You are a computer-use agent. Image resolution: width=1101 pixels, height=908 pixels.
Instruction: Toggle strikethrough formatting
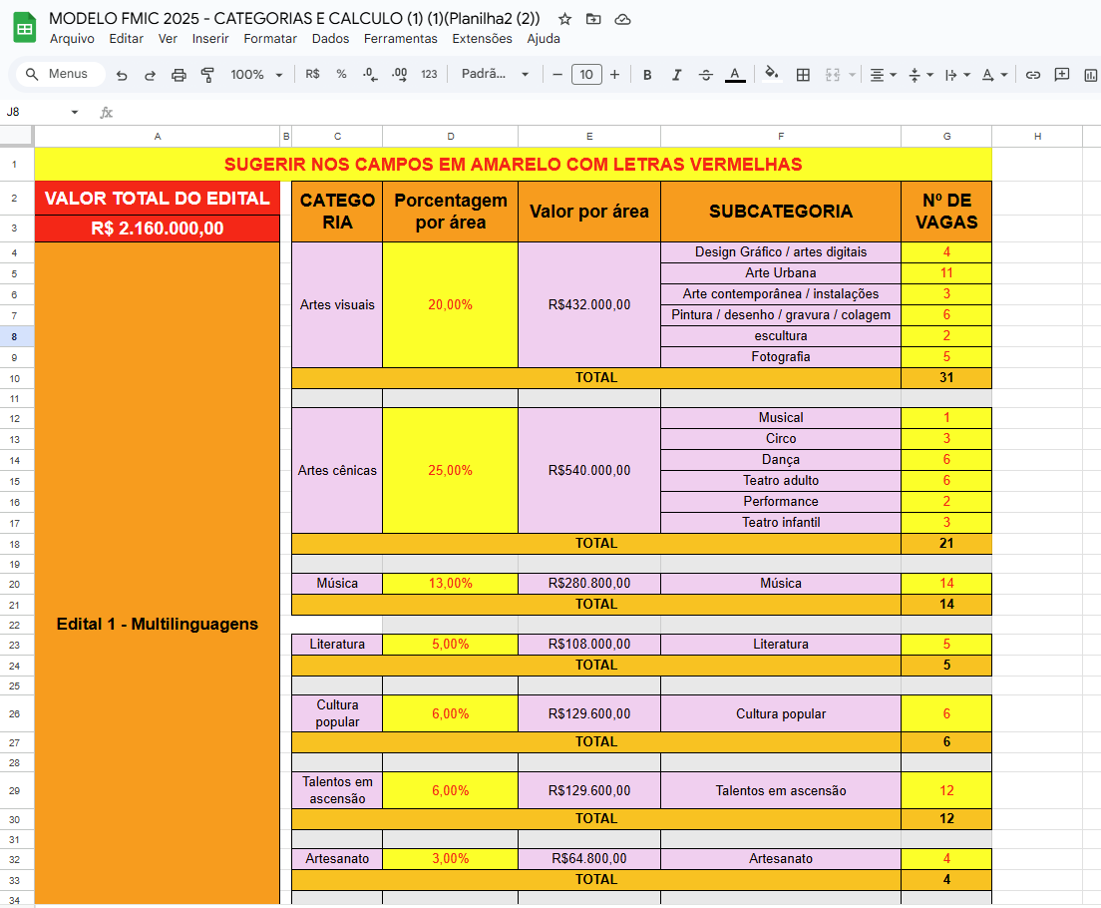point(706,75)
